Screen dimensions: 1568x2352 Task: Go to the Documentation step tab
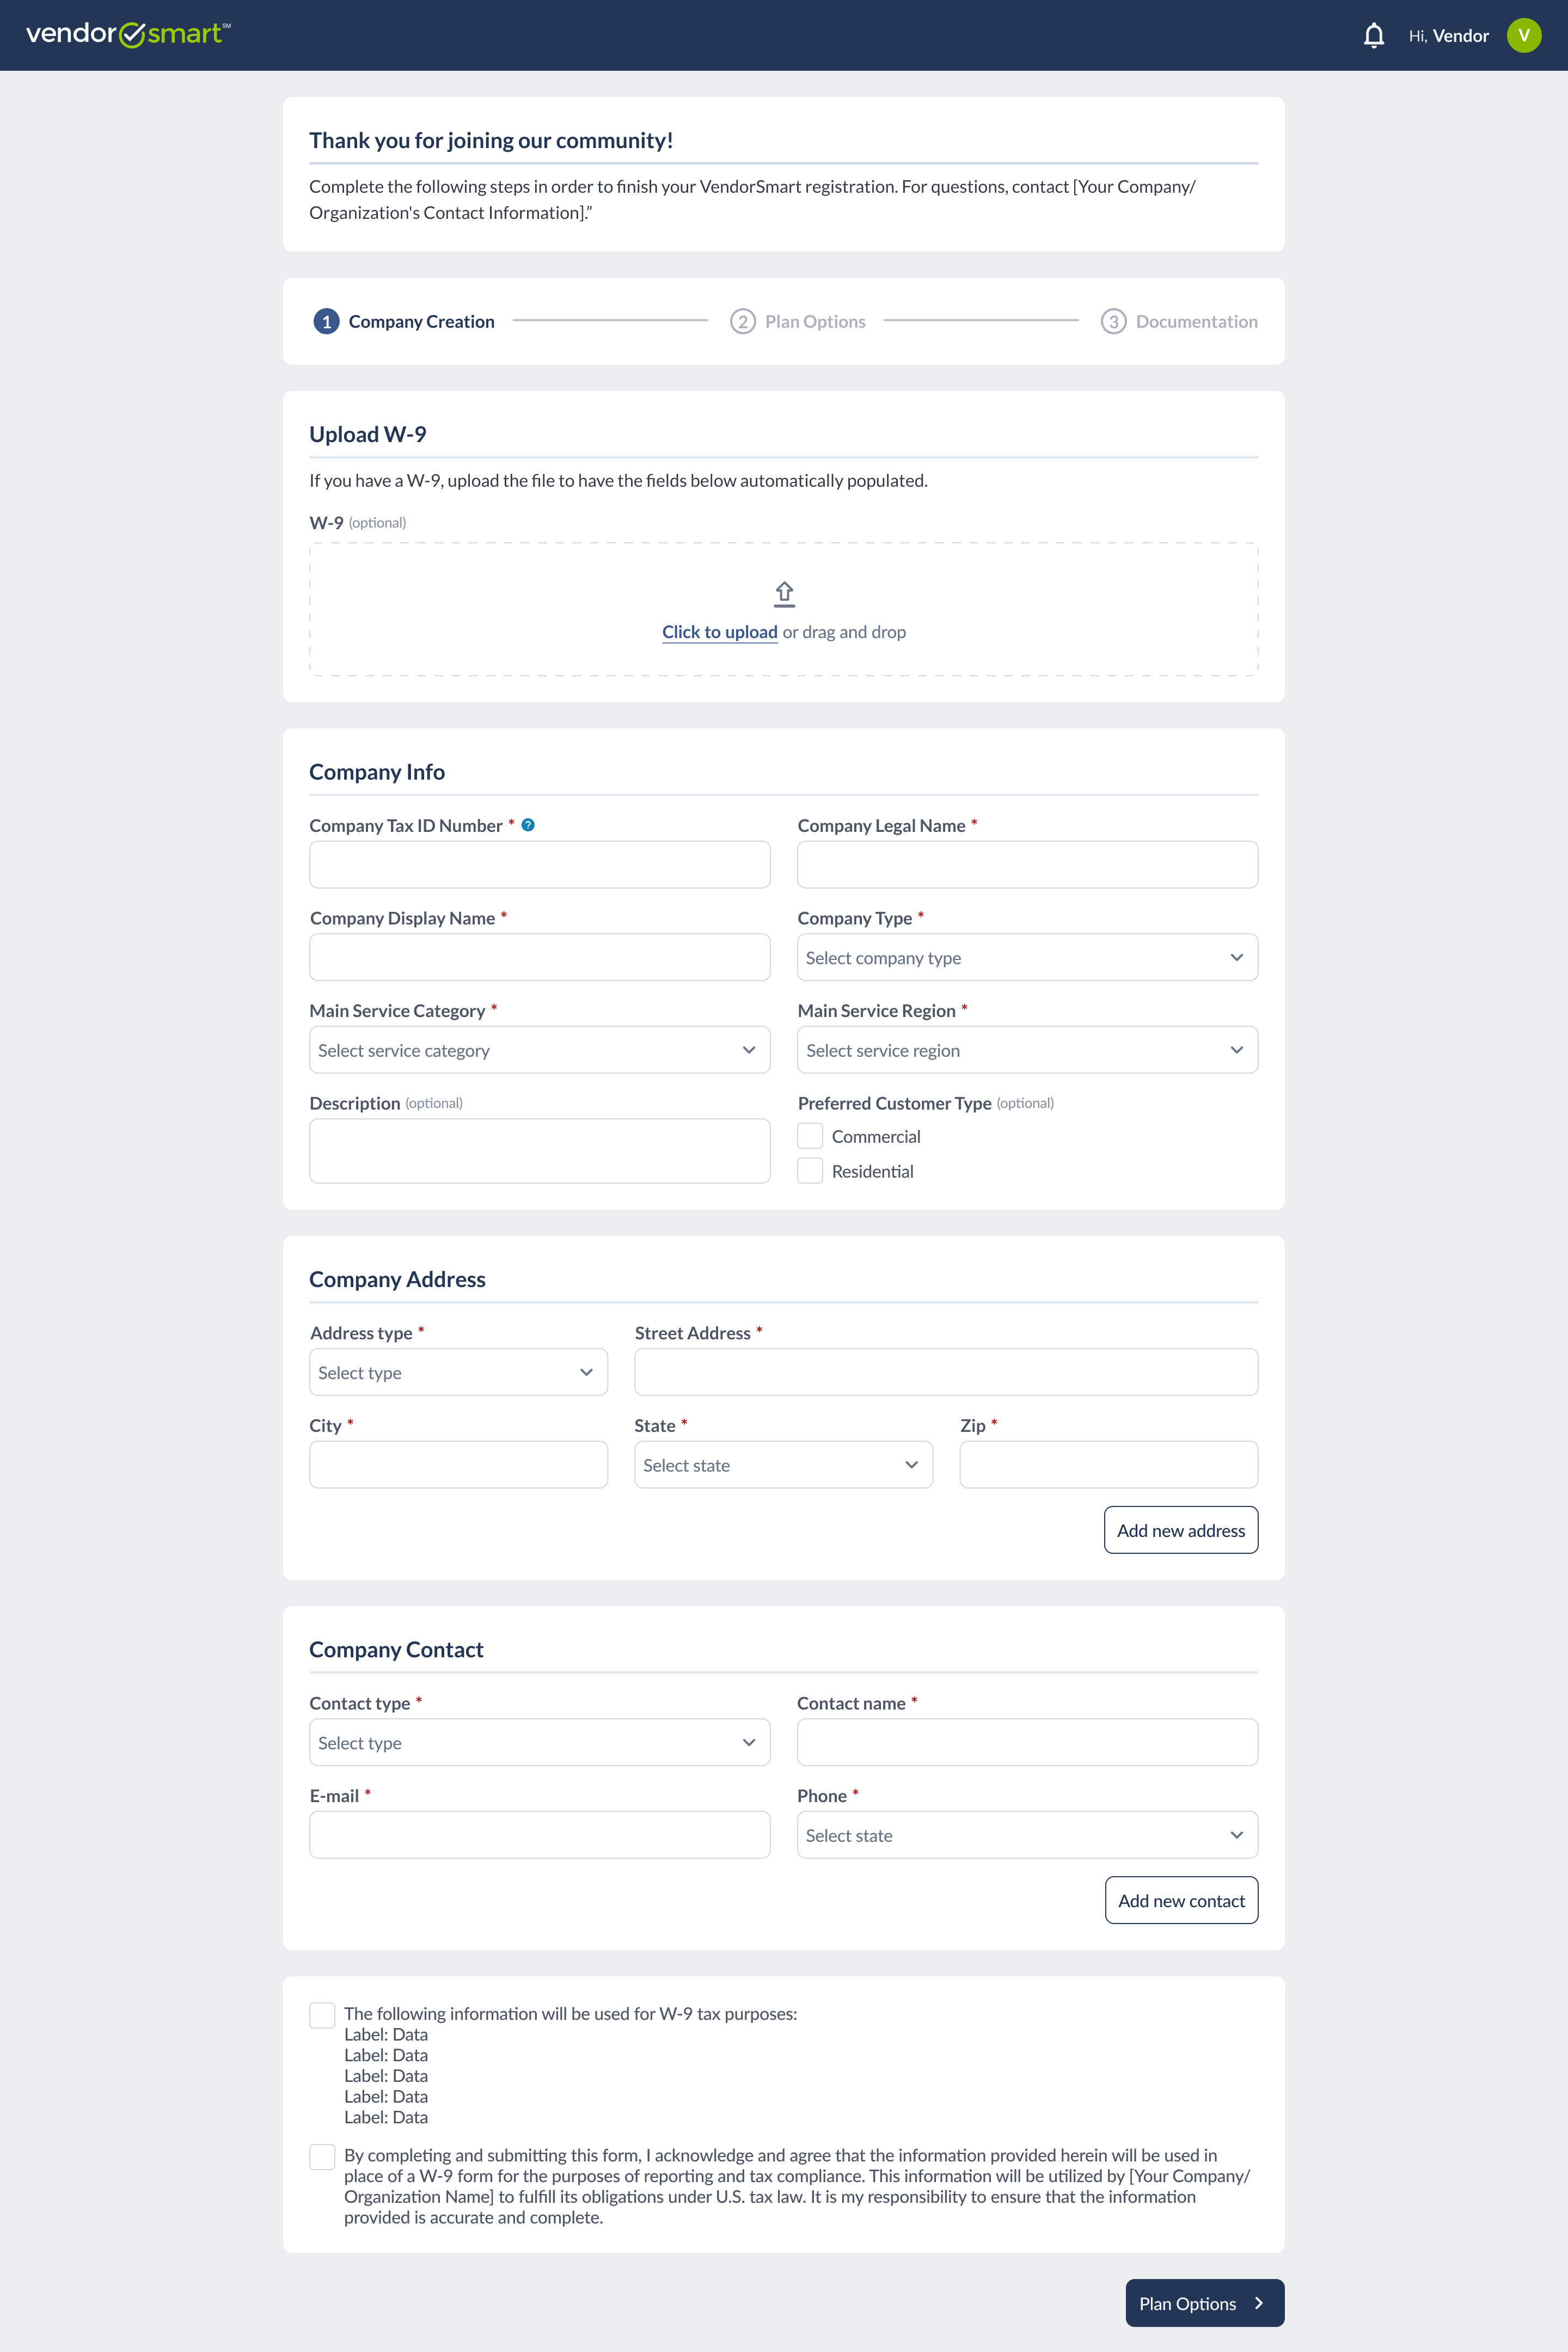pos(1196,322)
